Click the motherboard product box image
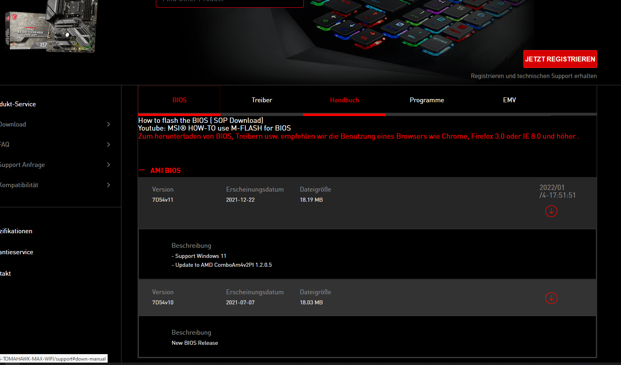 [51, 27]
